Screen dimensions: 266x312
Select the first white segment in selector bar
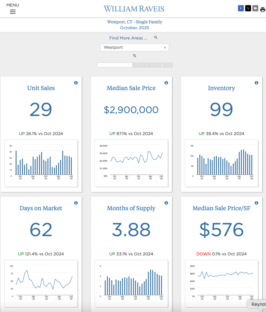pyautogui.click(x=115, y=65)
